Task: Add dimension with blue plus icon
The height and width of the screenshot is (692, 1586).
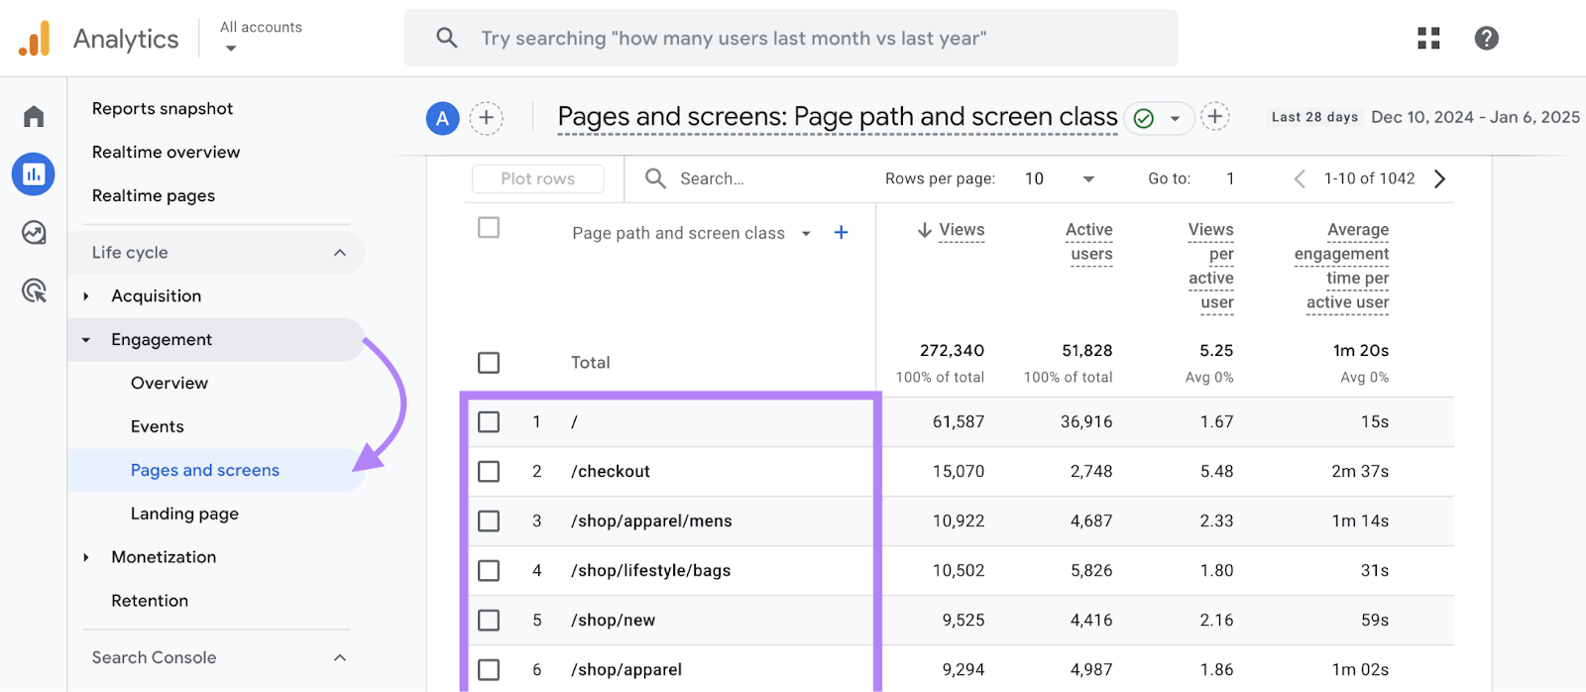Action: (841, 233)
